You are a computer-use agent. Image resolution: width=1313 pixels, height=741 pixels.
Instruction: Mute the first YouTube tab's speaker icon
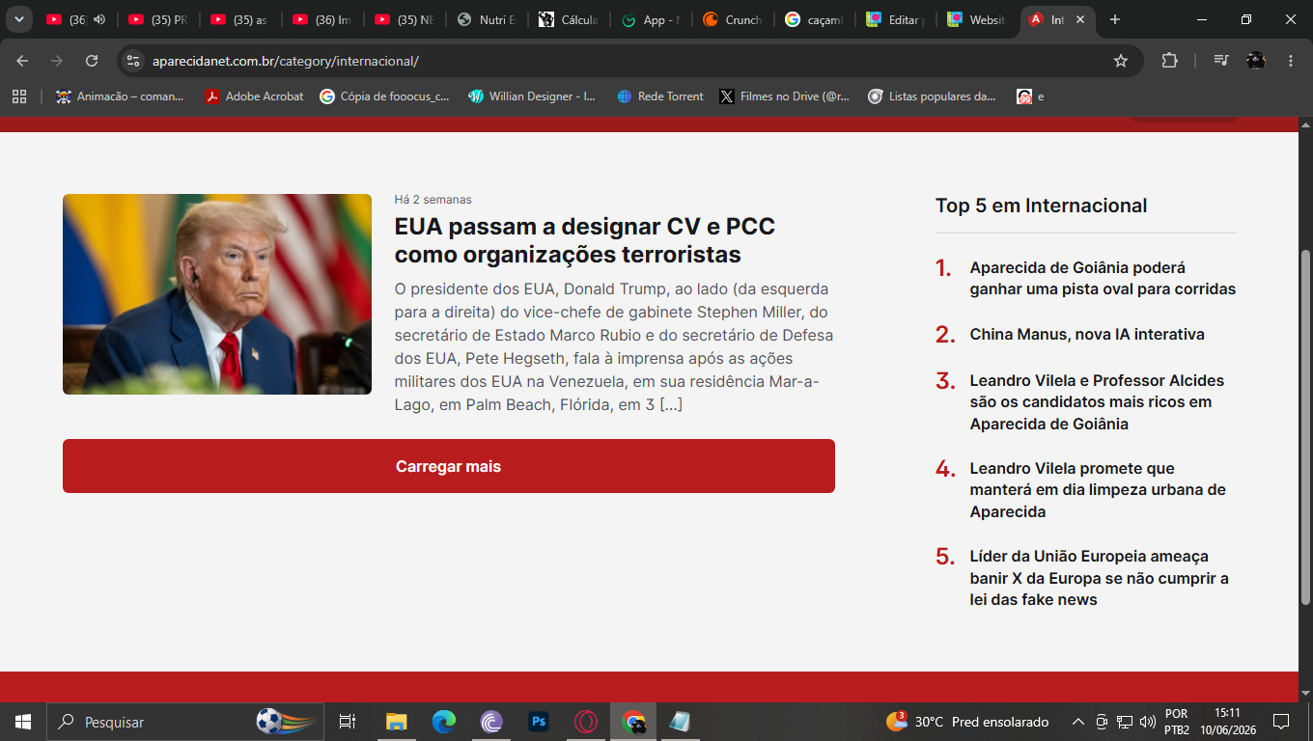click(98, 19)
